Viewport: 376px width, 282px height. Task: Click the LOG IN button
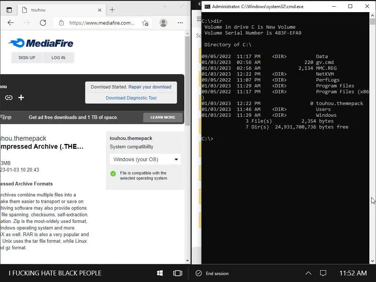click(58, 58)
